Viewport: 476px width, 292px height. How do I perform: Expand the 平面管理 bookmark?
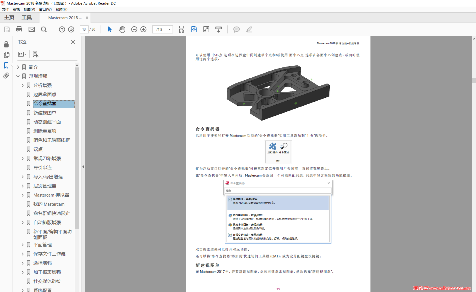(23, 245)
